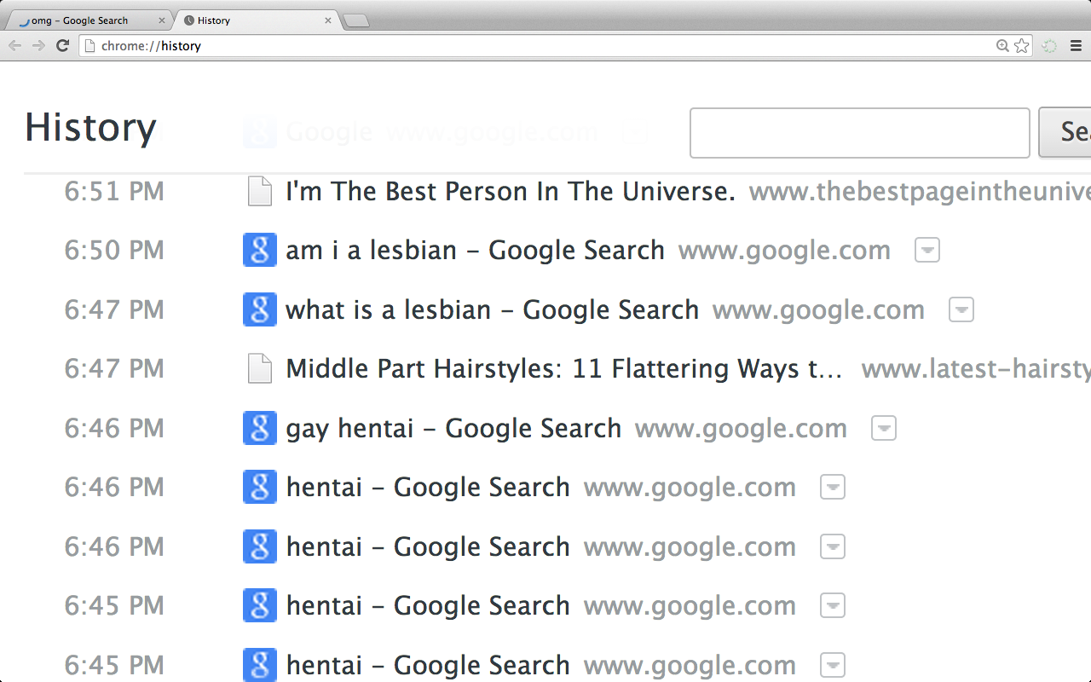Click the extension icon beside the bookmark star
The width and height of the screenshot is (1091, 682).
coord(1050,46)
